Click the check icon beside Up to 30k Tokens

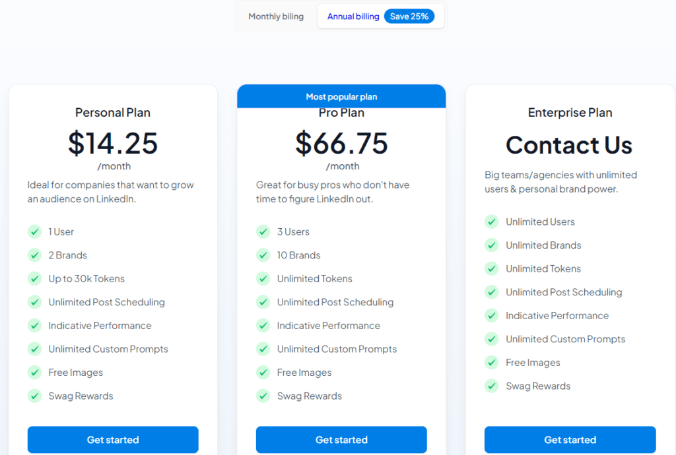(34, 278)
